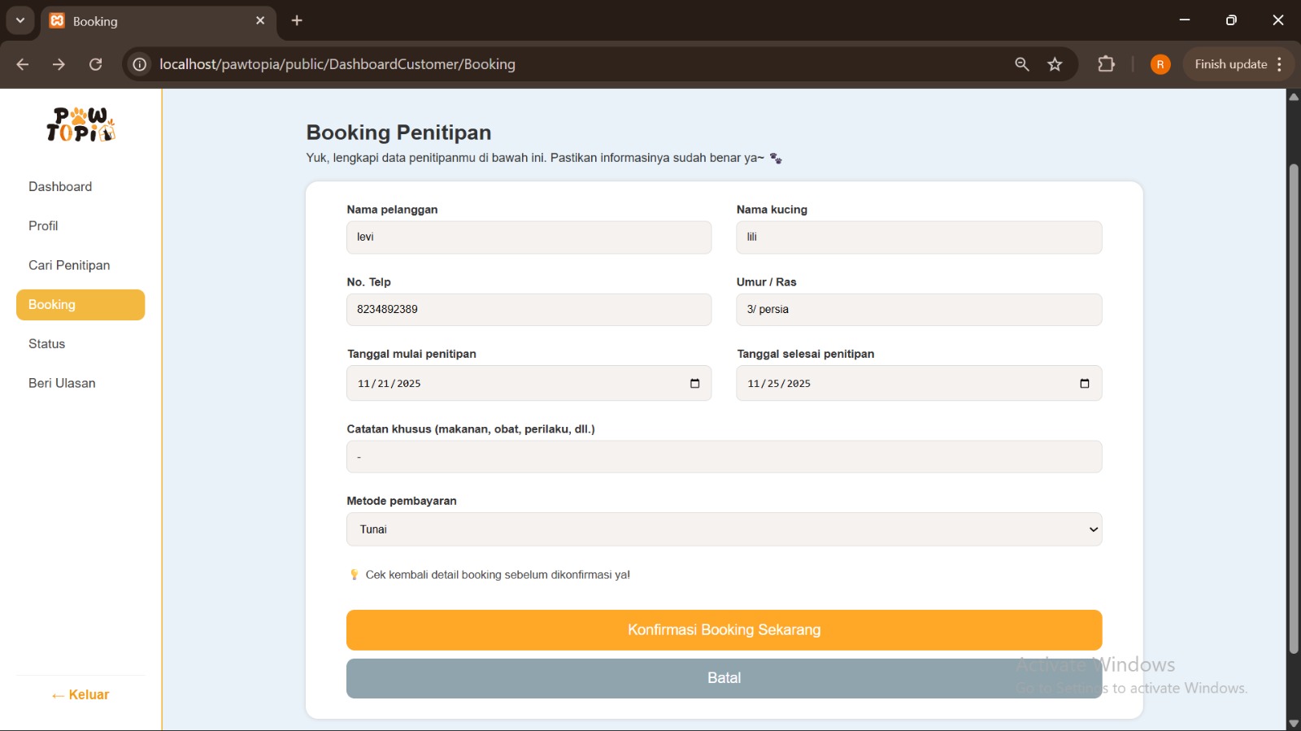Click the Keluar logout link
1301x731 pixels.
click(80, 695)
